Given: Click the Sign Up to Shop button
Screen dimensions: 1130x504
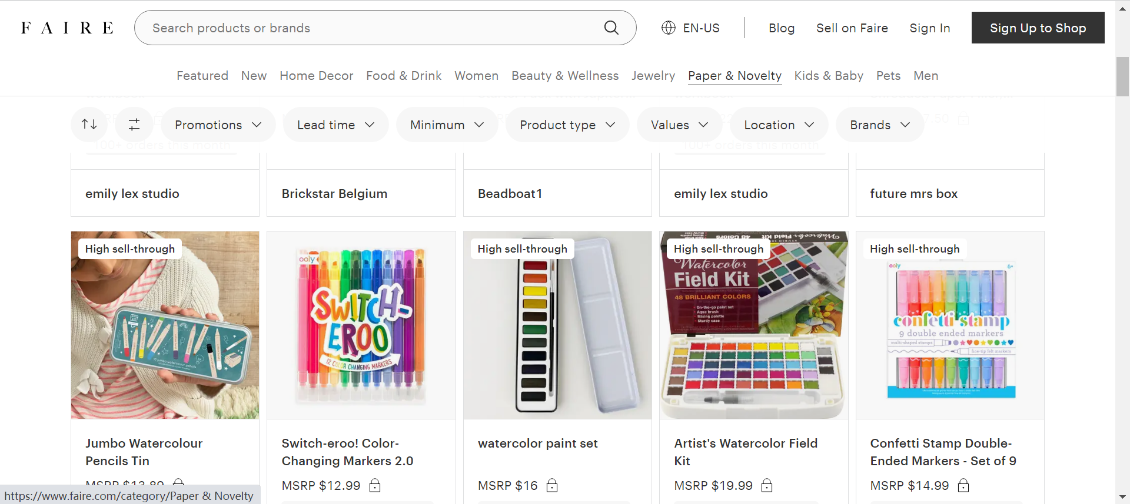Looking at the screenshot, I should pyautogui.click(x=1038, y=28).
